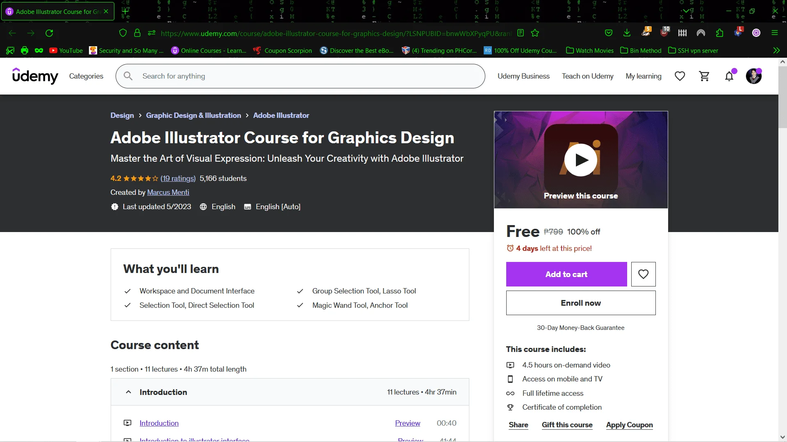This screenshot has width=787, height=442.
Task: Go to Adobe Illustrator breadcrumb
Action: pyautogui.click(x=281, y=115)
